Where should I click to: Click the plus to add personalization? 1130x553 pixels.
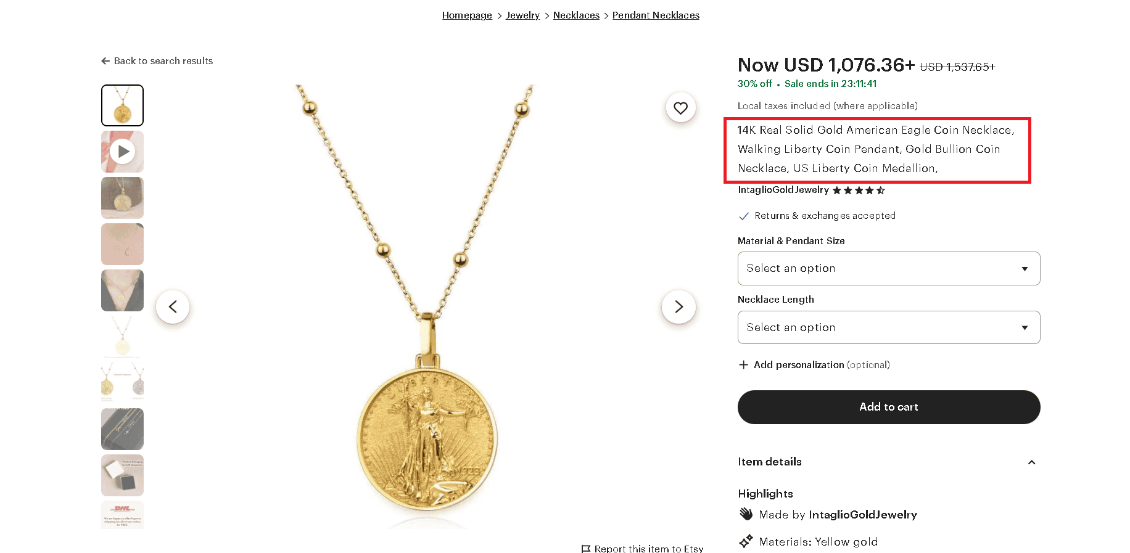coord(743,364)
